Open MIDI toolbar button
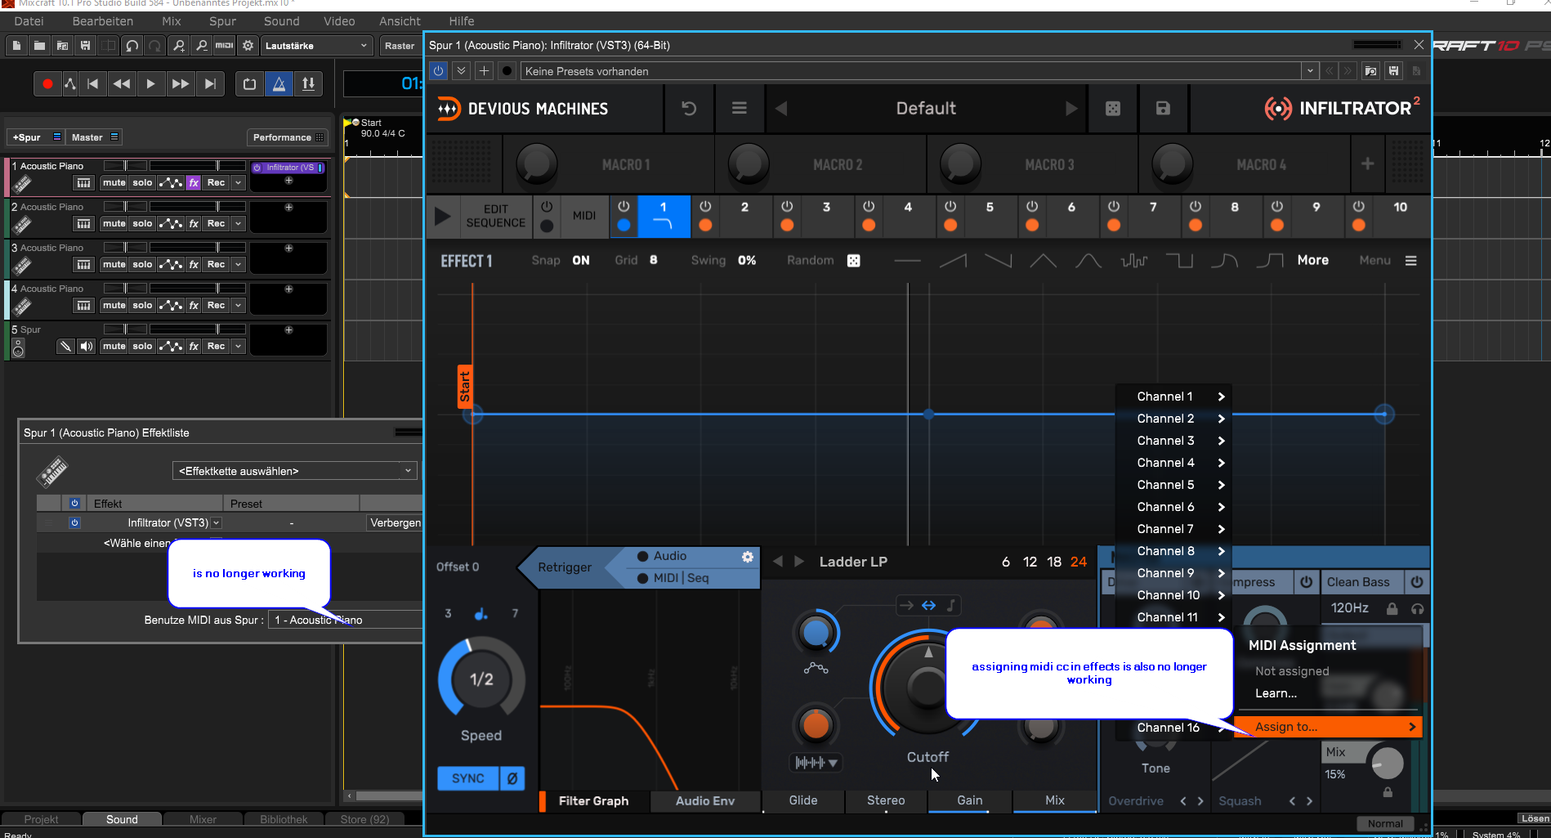Image resolution: width=1551 pixels, height=838 pixels. [x=224, y=46]
